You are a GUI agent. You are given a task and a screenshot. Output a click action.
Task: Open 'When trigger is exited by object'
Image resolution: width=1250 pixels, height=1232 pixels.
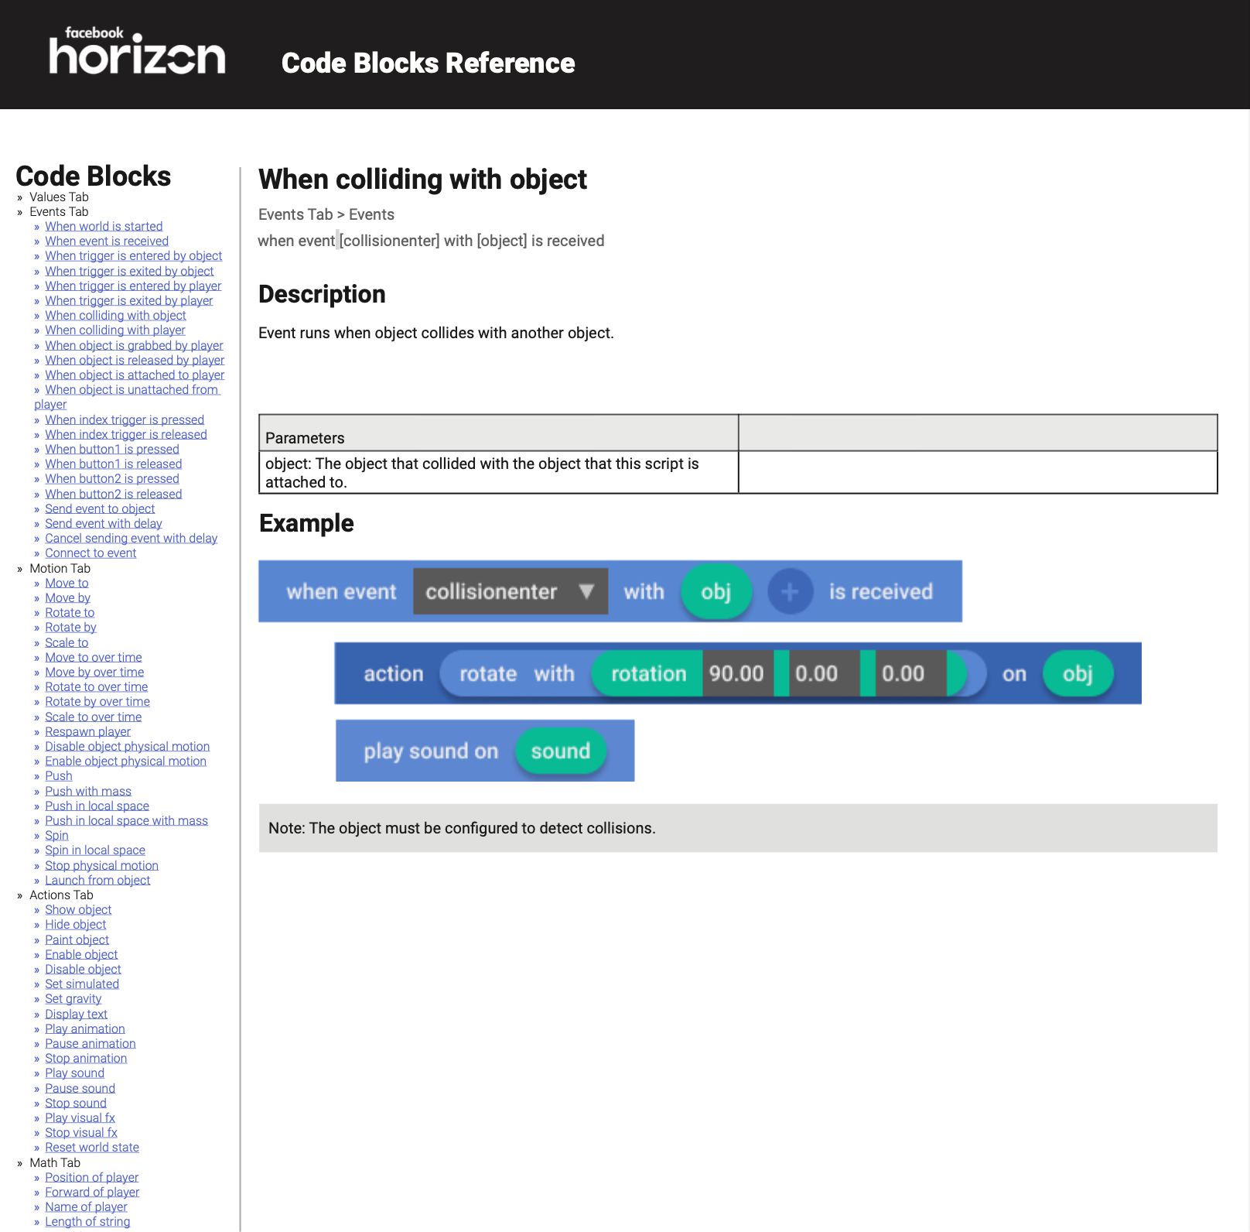[129, 271]
